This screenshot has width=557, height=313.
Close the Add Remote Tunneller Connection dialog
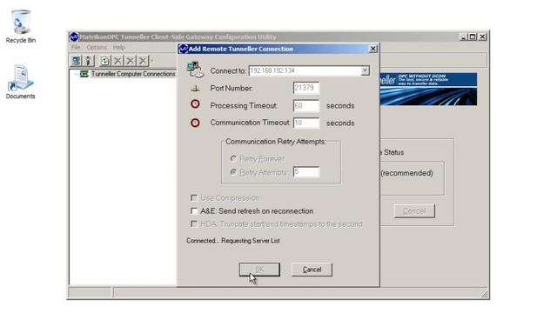point(373,49)
